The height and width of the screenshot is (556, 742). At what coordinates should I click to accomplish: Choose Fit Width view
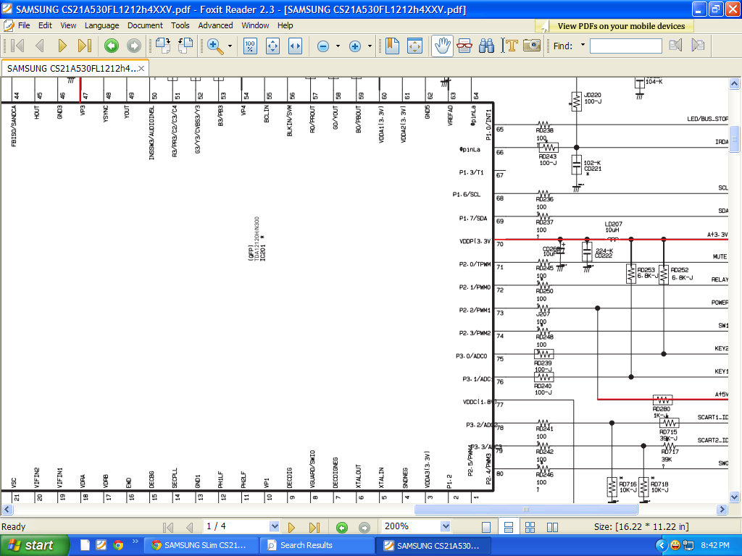[x=296, y=46]
